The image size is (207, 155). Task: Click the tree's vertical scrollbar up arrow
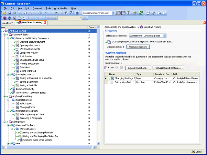coord(98,27)
